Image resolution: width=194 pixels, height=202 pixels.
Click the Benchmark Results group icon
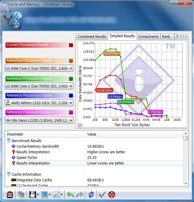[x=9, y=141]
